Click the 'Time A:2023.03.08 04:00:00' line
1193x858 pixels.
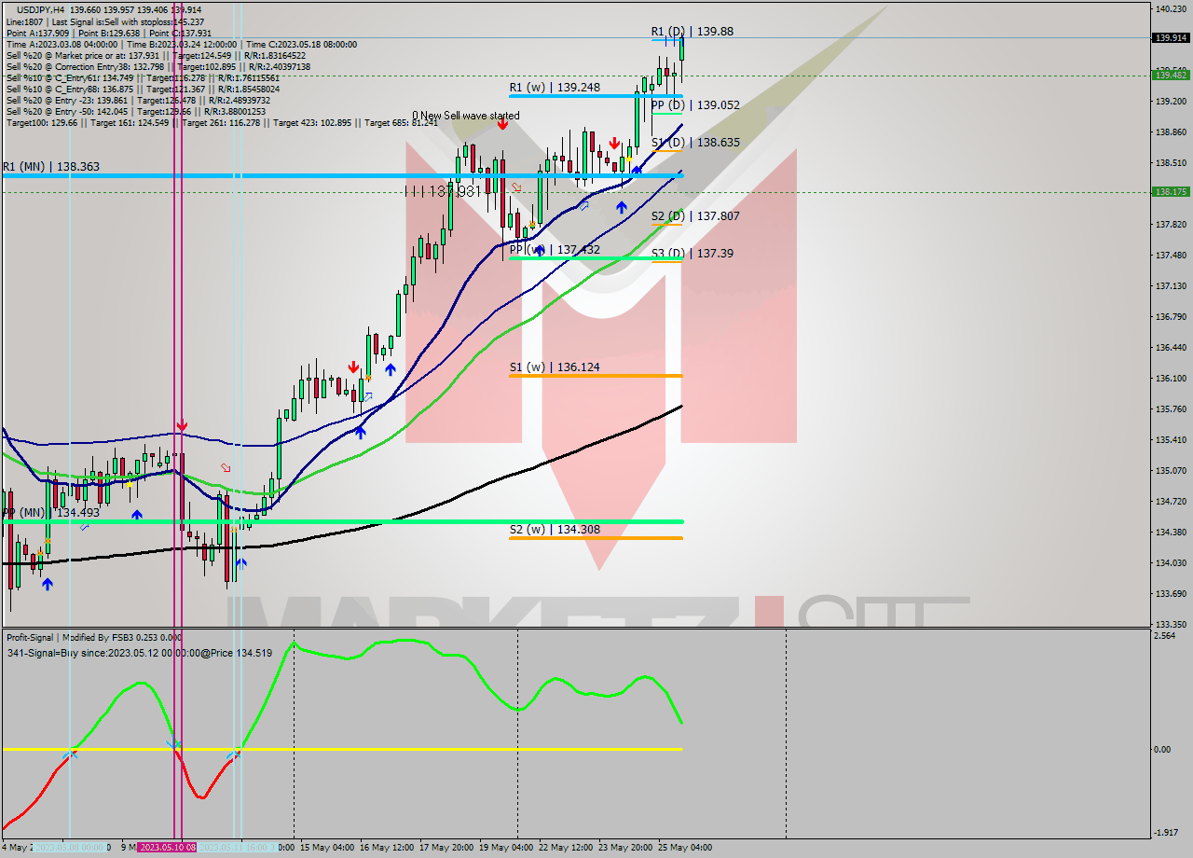click(x=182, y=44)
